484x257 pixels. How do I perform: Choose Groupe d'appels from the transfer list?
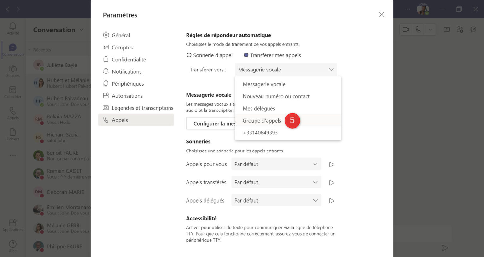point(262,121)
